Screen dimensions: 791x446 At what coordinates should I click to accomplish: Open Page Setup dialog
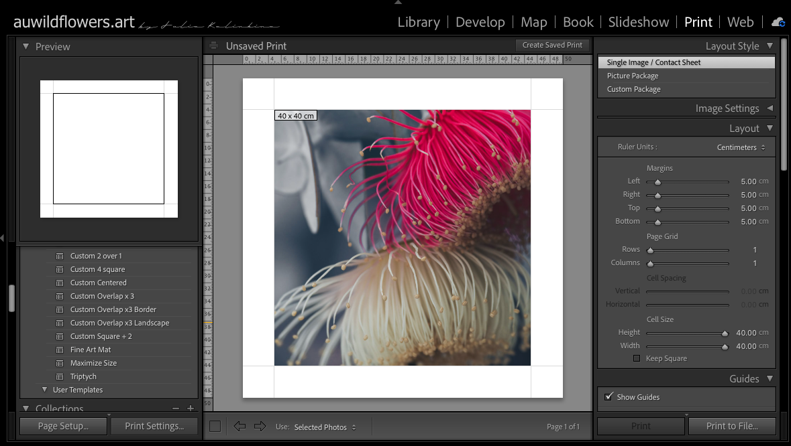[63, 426]
